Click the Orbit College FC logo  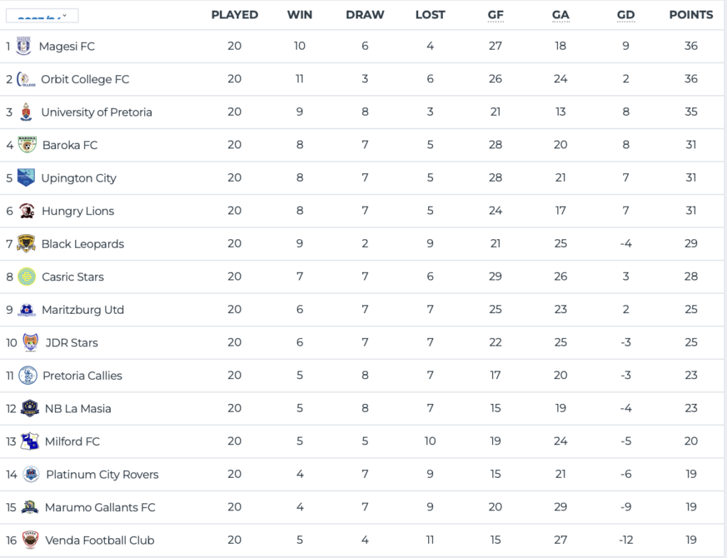(x=26, y=79)
